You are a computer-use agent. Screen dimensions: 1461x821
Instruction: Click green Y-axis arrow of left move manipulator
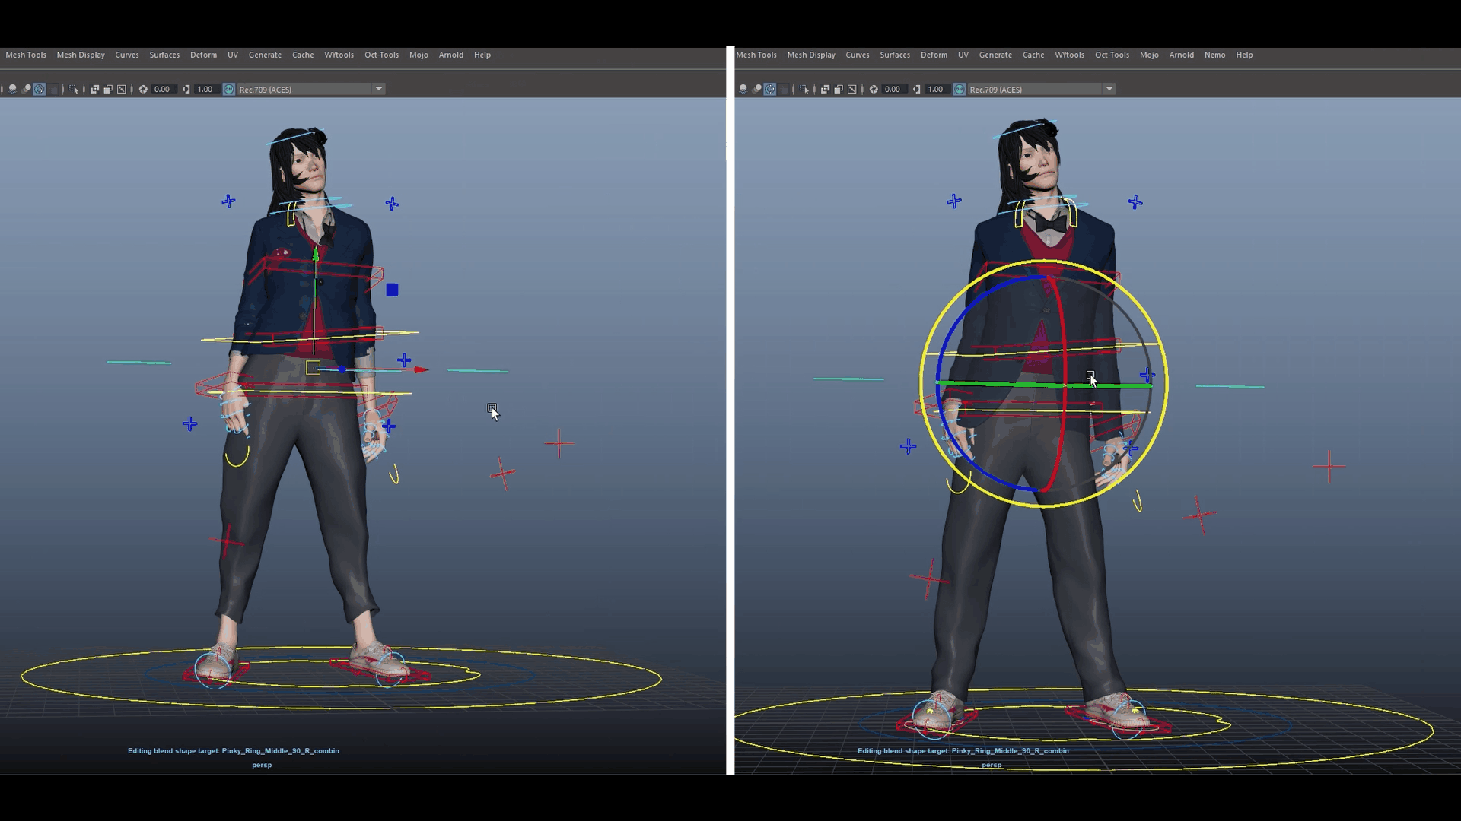(x=316, y=253)
